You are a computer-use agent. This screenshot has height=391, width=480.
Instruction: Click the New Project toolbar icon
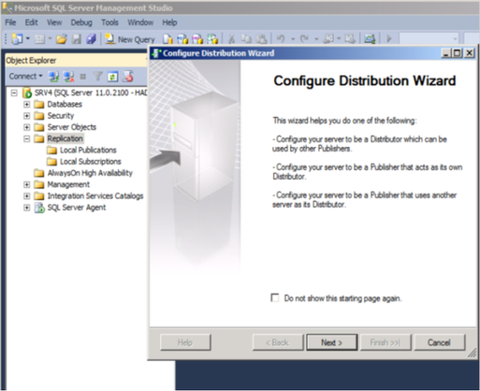[17, 39]
